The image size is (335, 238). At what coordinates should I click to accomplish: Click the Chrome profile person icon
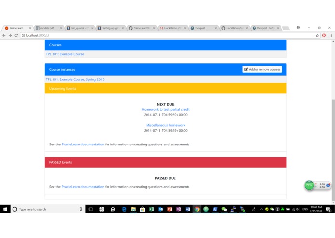[x=298, y=28]
